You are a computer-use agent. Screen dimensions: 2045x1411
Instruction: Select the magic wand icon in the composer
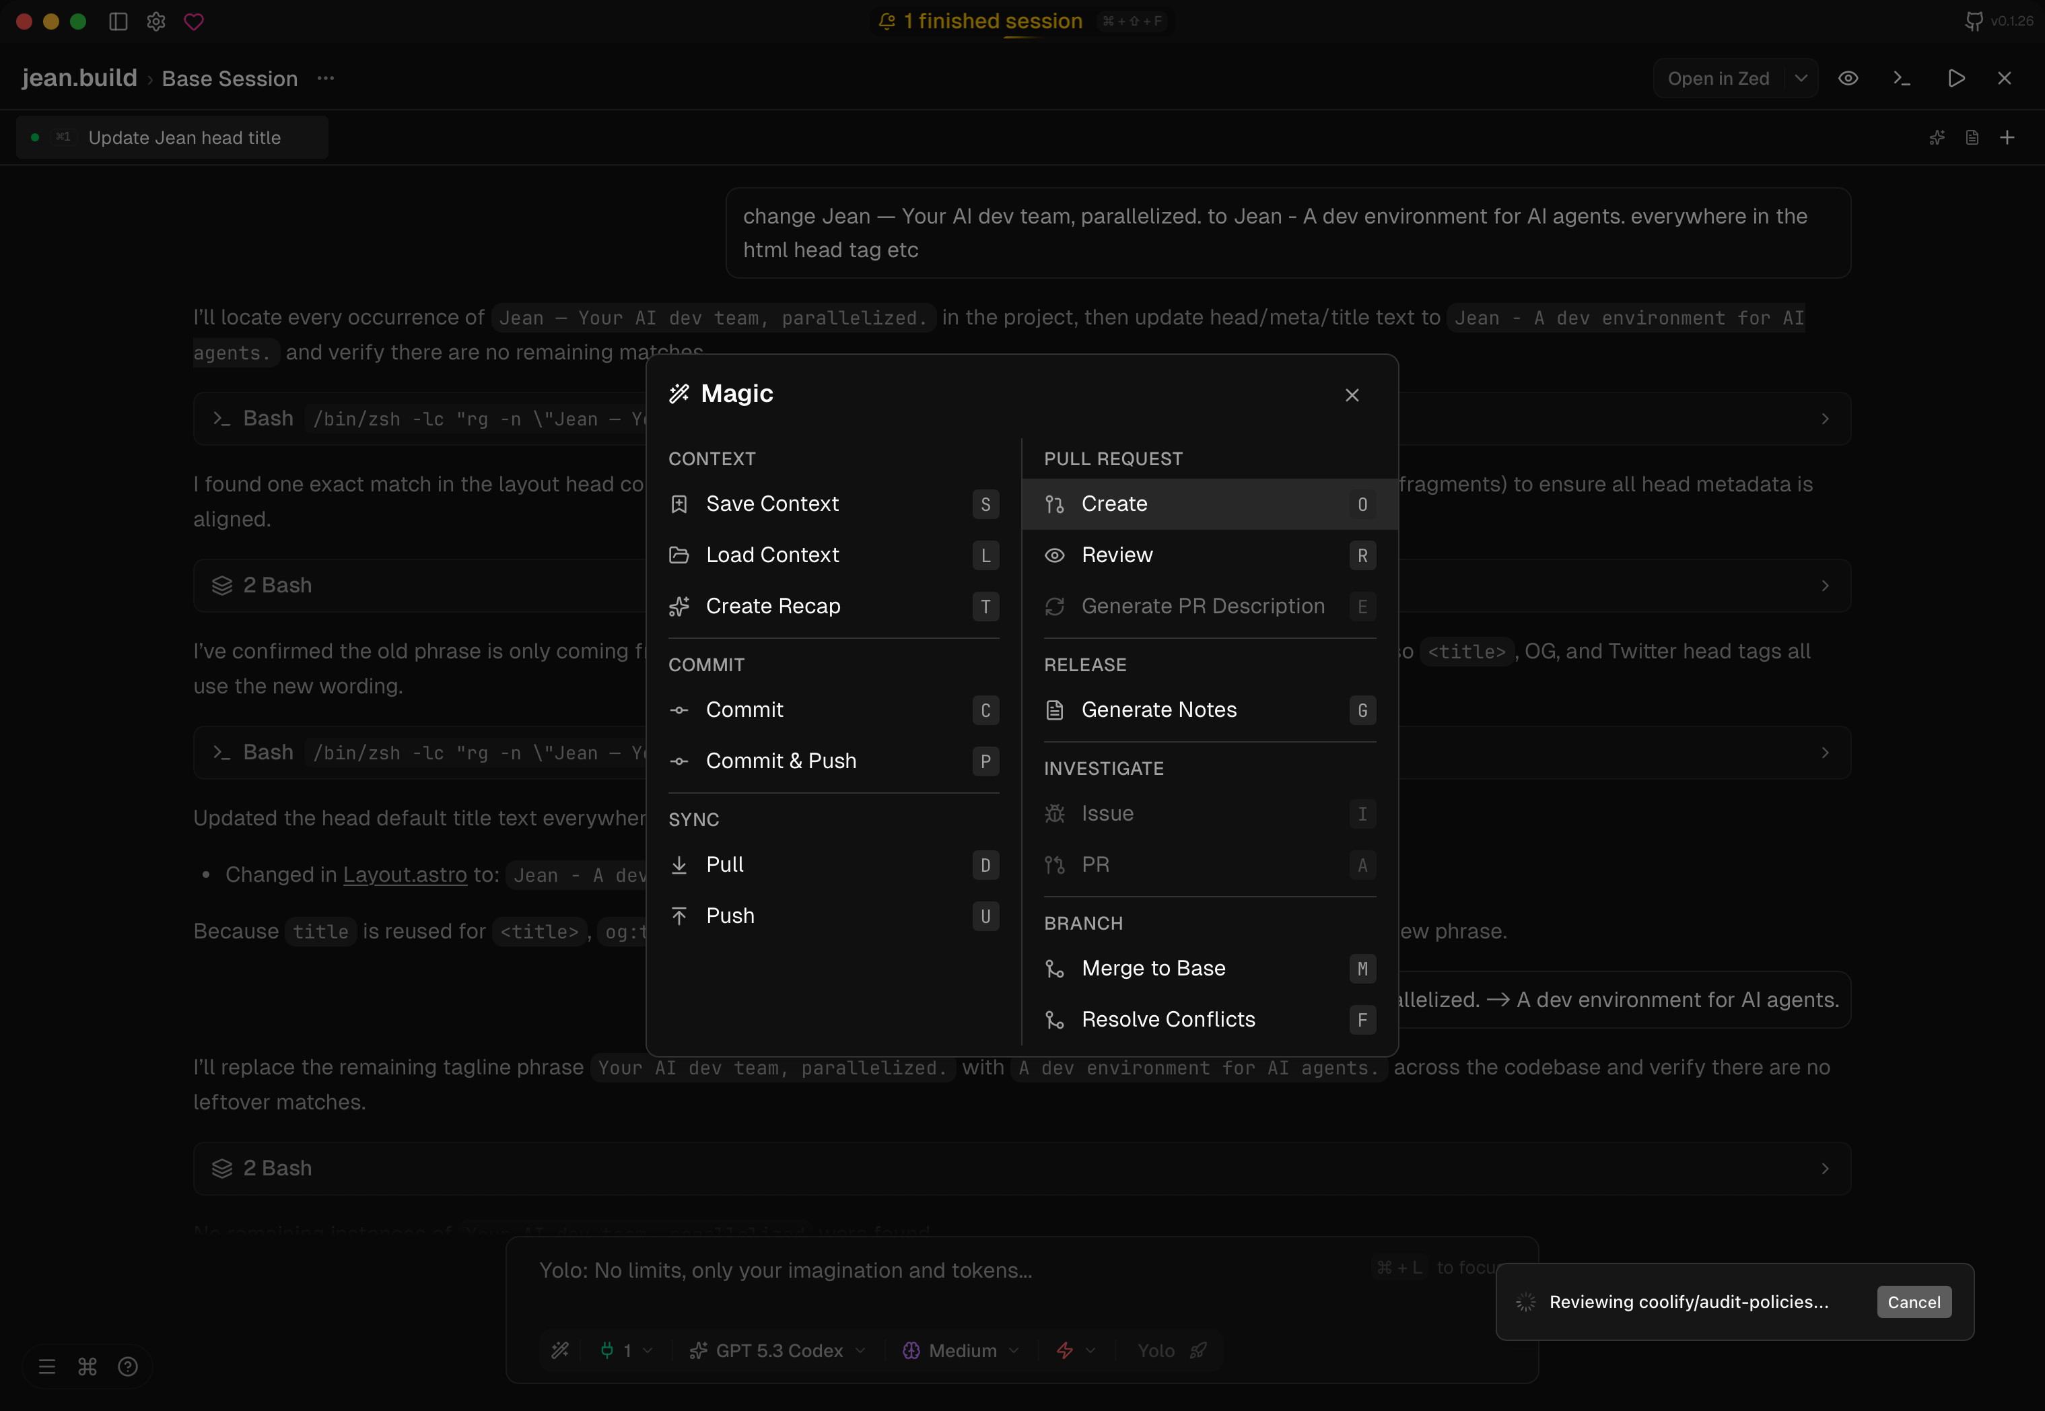pyautogui.click(x=559, y=1350)
